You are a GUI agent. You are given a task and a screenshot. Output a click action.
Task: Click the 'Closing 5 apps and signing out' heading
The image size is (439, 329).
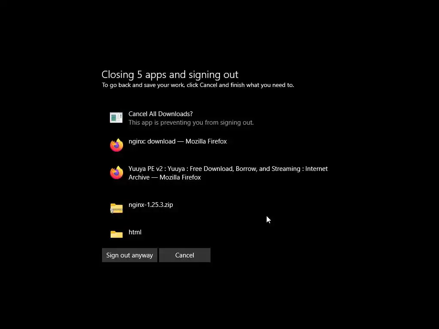(x=170, y=75)
